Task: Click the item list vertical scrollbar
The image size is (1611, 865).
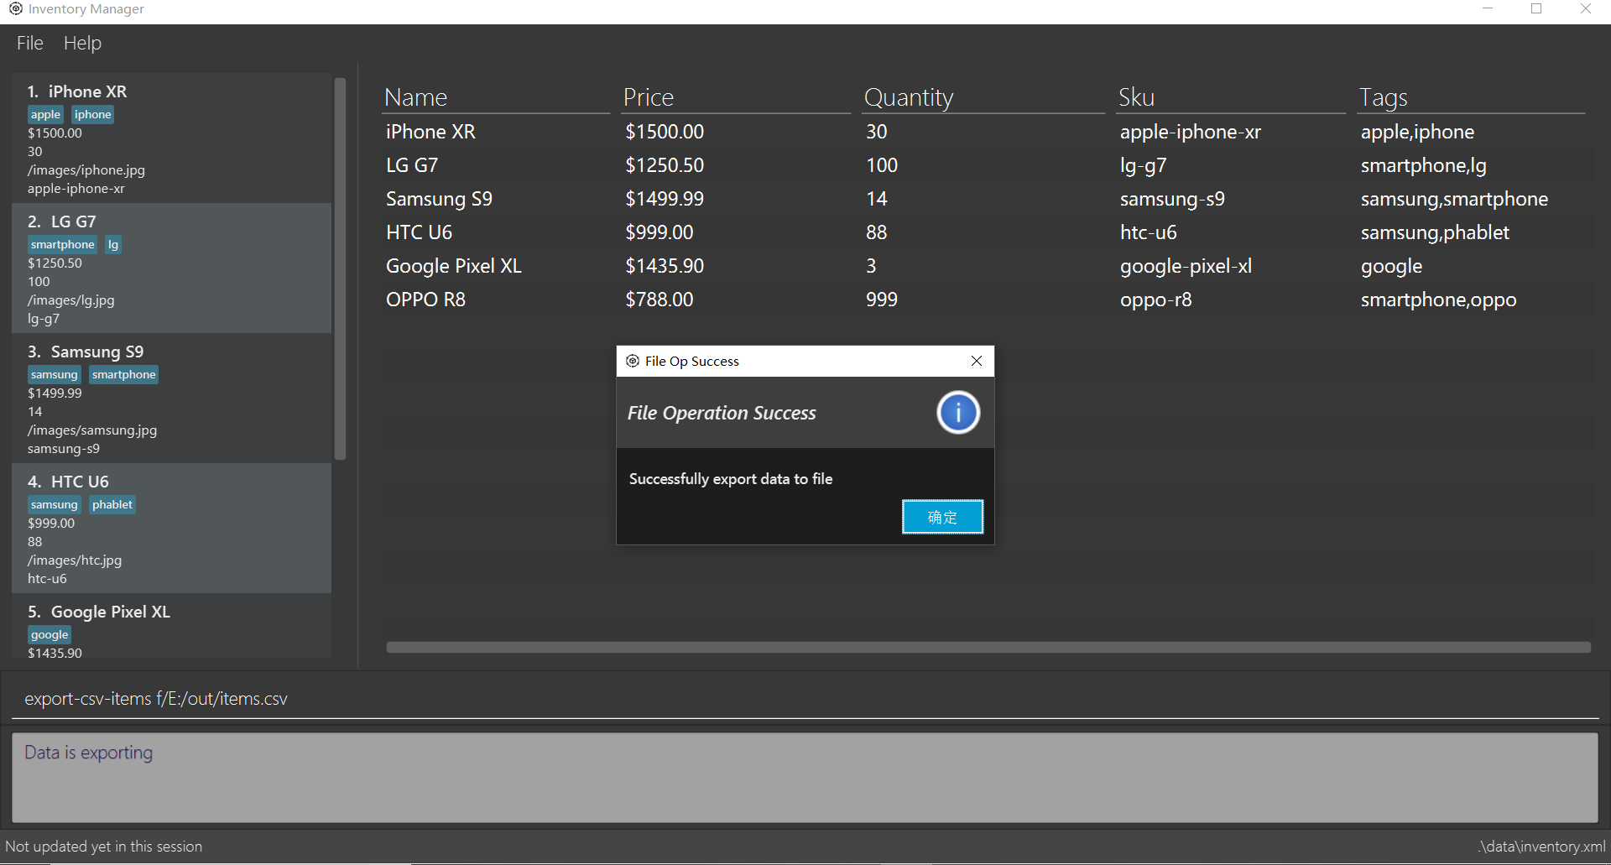Action: tap(340, 268)
